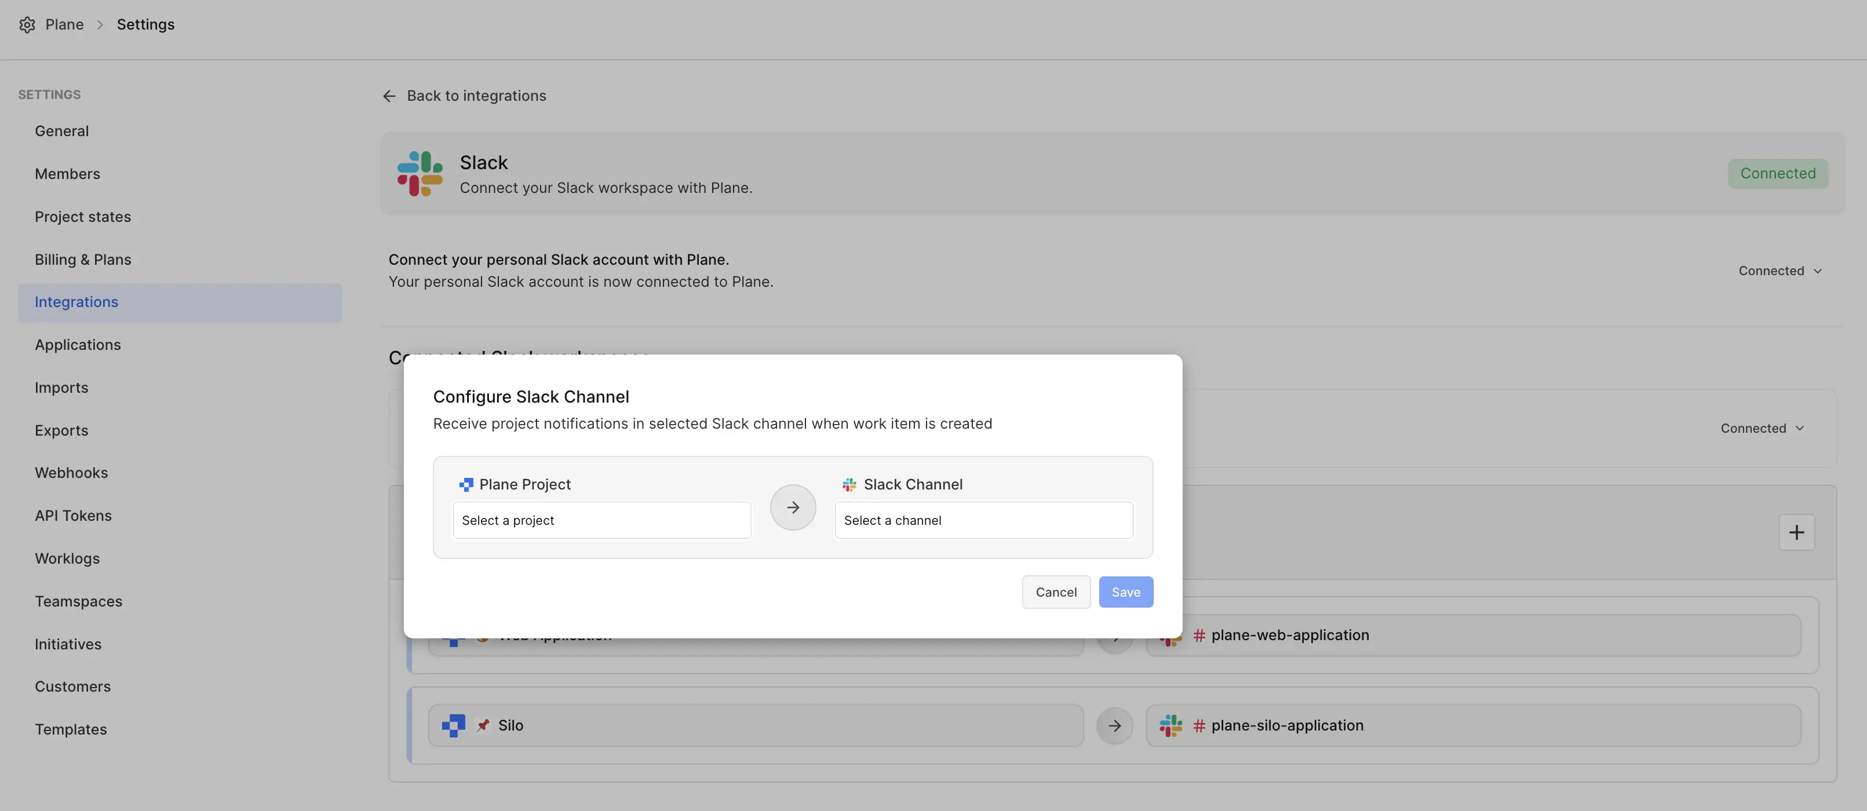Click 'Receive project notifications' description text
This screenshot has height=811, width=1867.
(713, 424)
